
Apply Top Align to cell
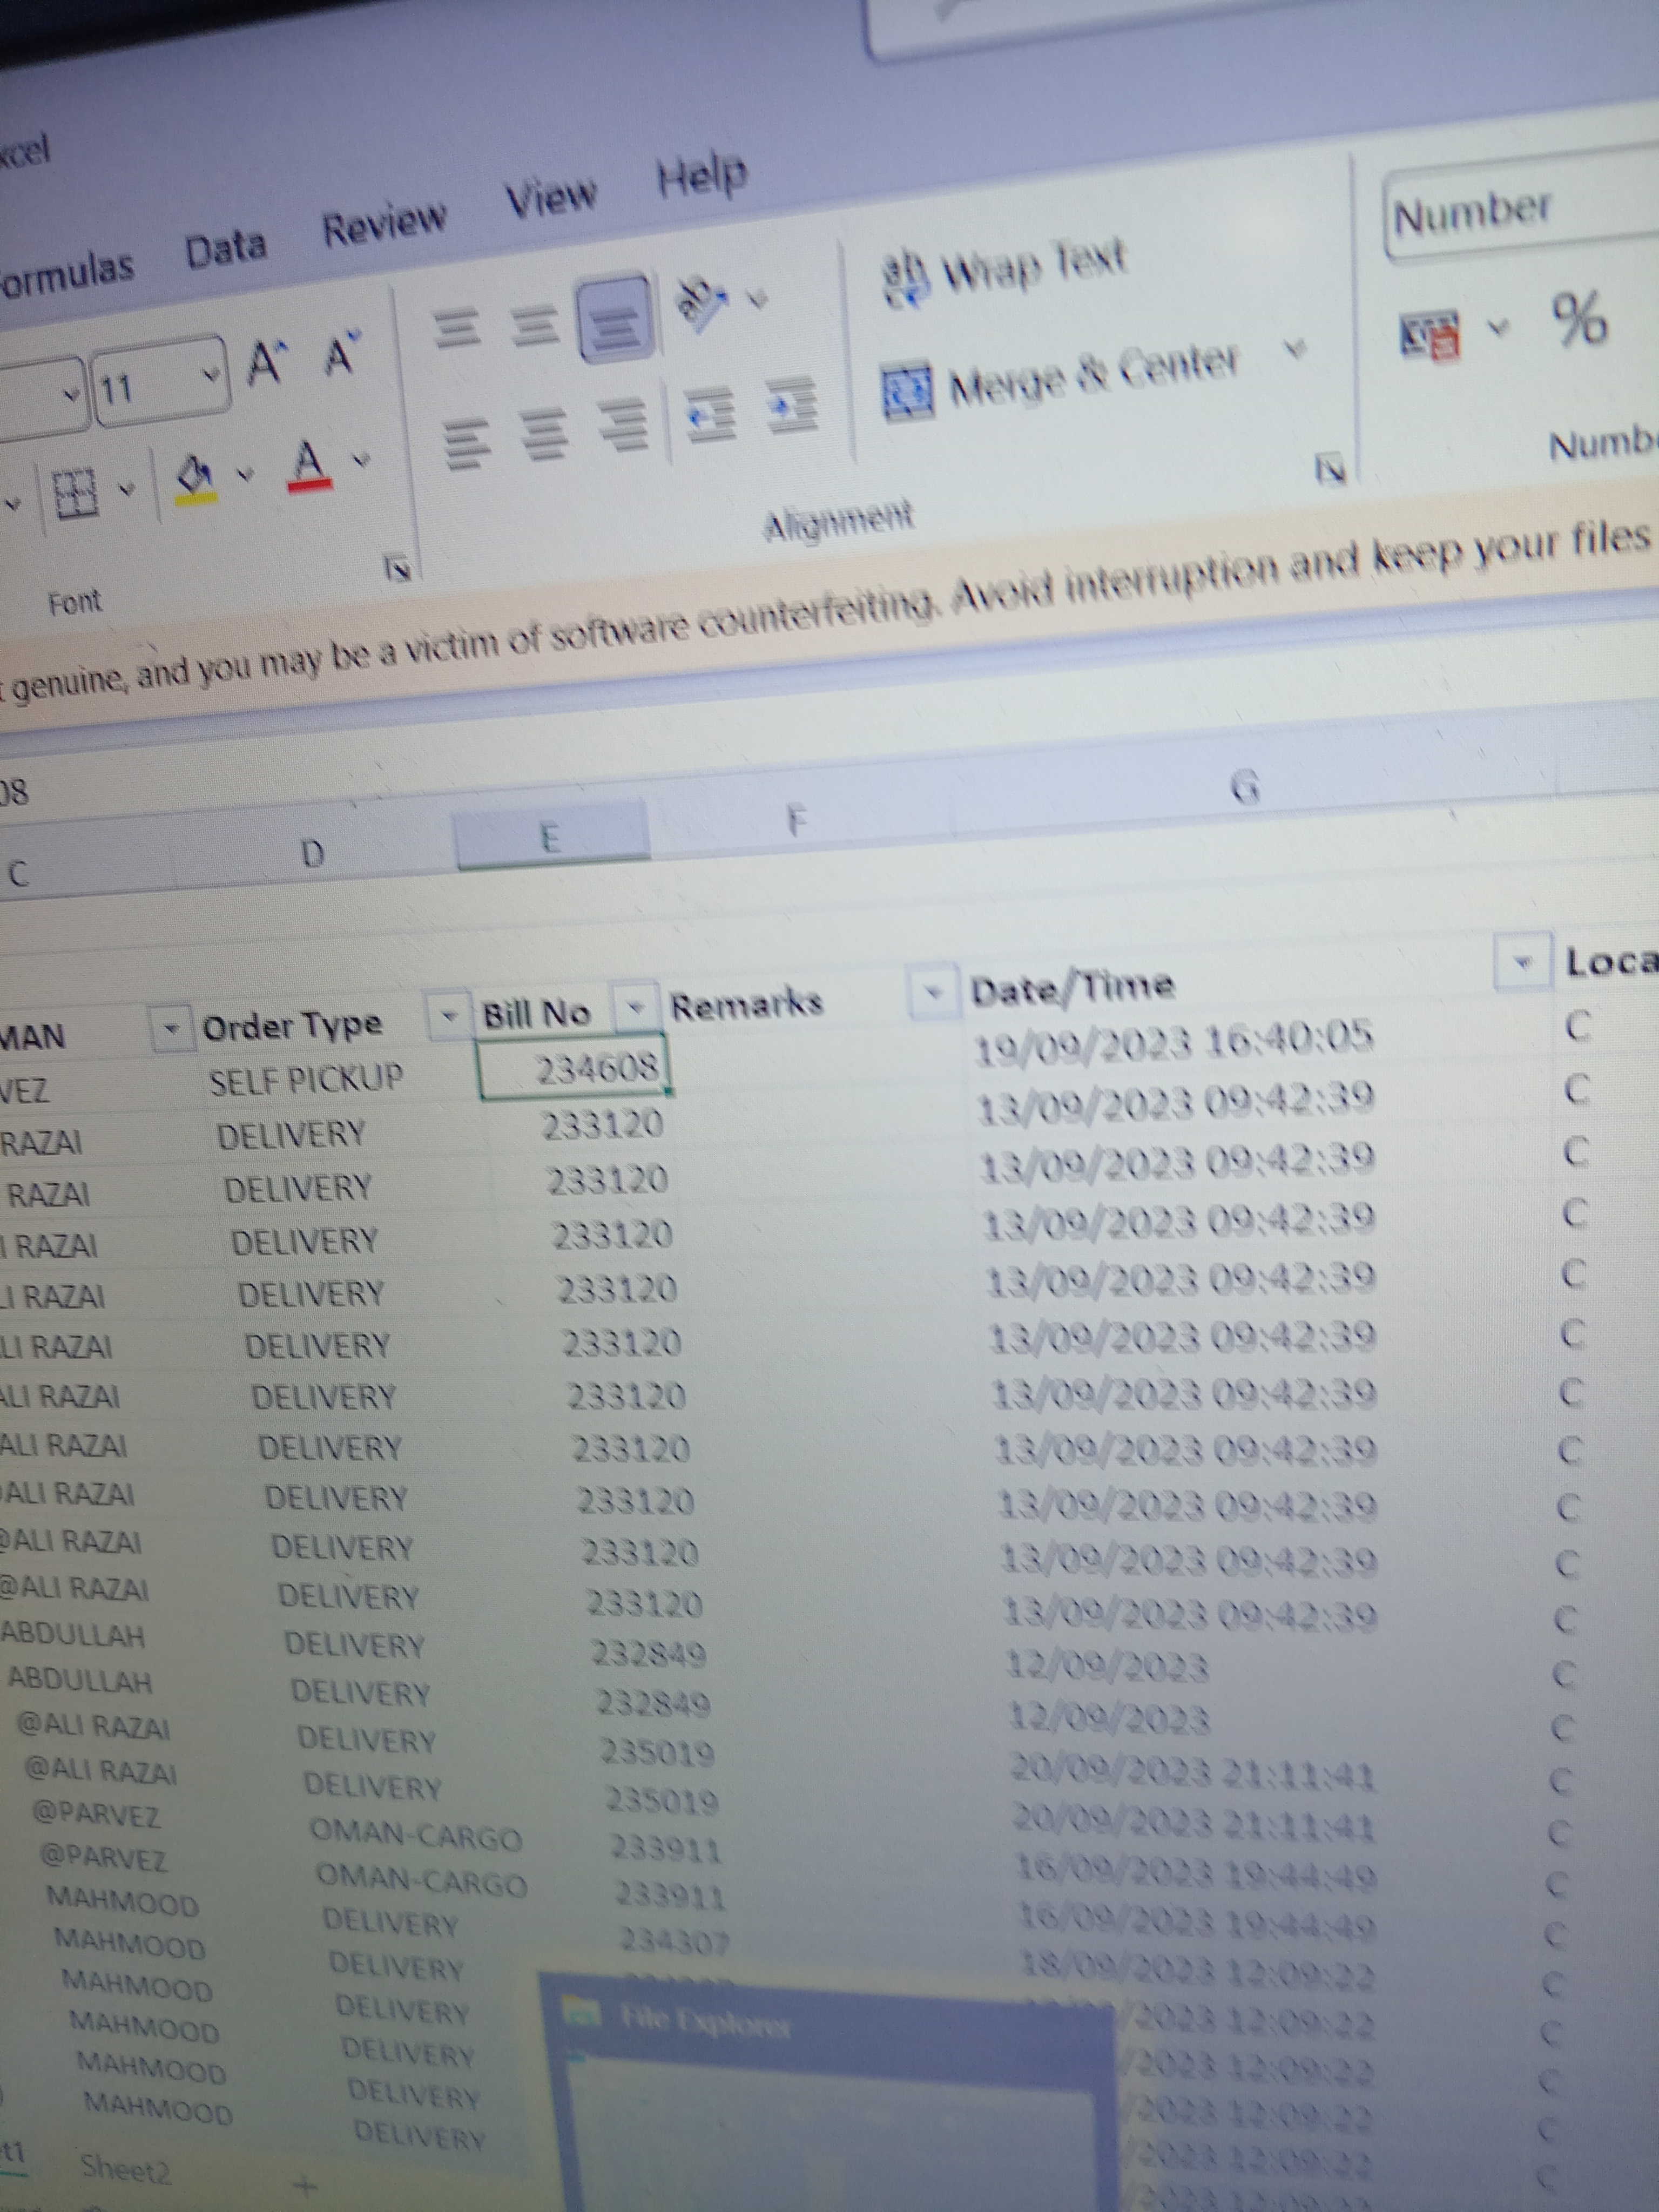[x=458, y=327]
